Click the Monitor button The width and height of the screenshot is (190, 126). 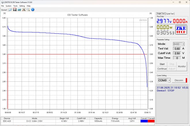tap(182, 66)
